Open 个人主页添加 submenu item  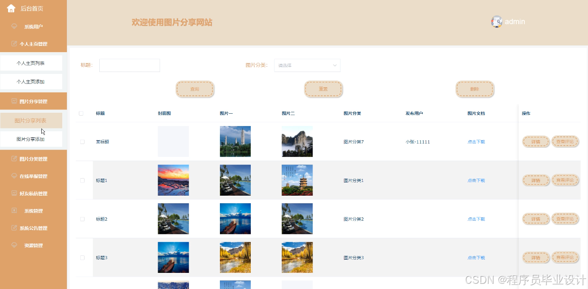31,81
